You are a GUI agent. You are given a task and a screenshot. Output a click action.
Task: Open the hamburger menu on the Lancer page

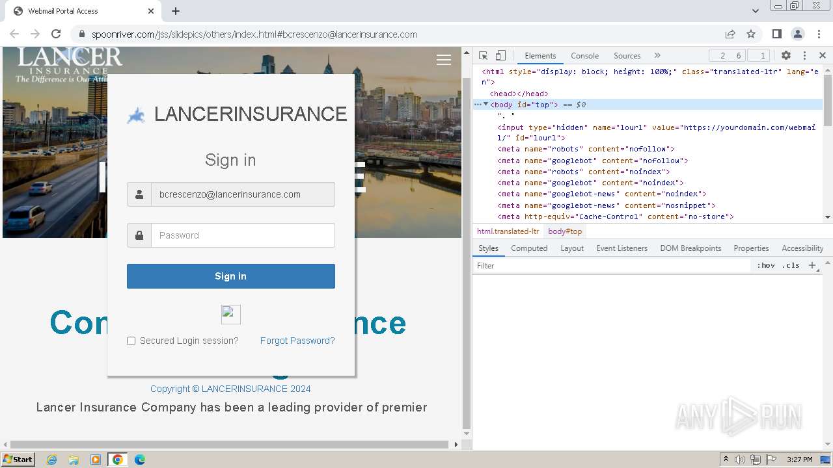tap(444, 60)
